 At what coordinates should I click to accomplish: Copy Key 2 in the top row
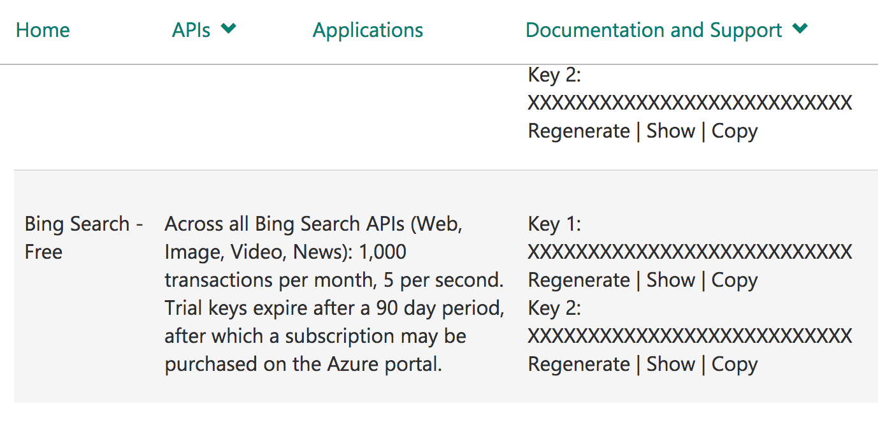tap(734, 131)
